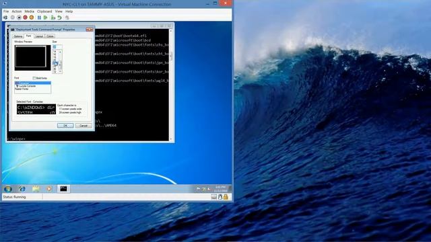Click the lock icon in VM status bar
The width and height of the screenshot is (431, 242).
pyautogui.click(x=226, y=197)
